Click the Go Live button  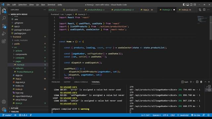coord(196,115)
